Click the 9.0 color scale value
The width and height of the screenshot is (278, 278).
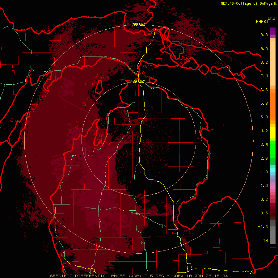click(264, 48)
